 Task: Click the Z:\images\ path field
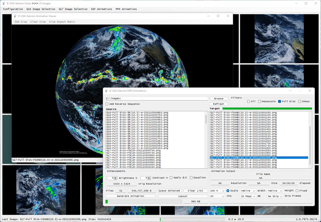(157, 99)
